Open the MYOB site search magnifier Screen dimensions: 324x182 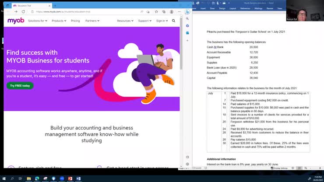[173, 21]
